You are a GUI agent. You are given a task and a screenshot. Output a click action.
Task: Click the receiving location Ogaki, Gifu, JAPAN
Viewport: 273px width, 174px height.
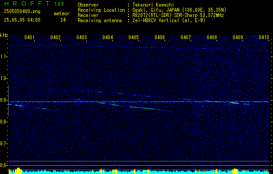[179, 10]
